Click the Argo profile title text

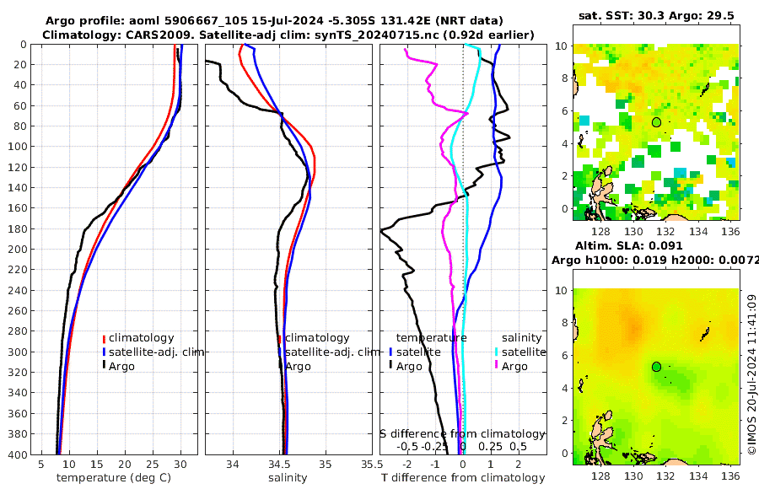[x=274, y=21]
